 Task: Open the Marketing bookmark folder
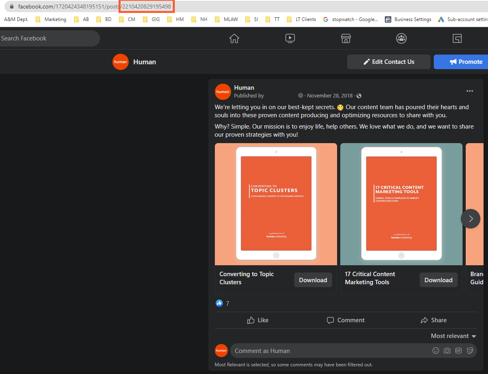pos(51,19)
